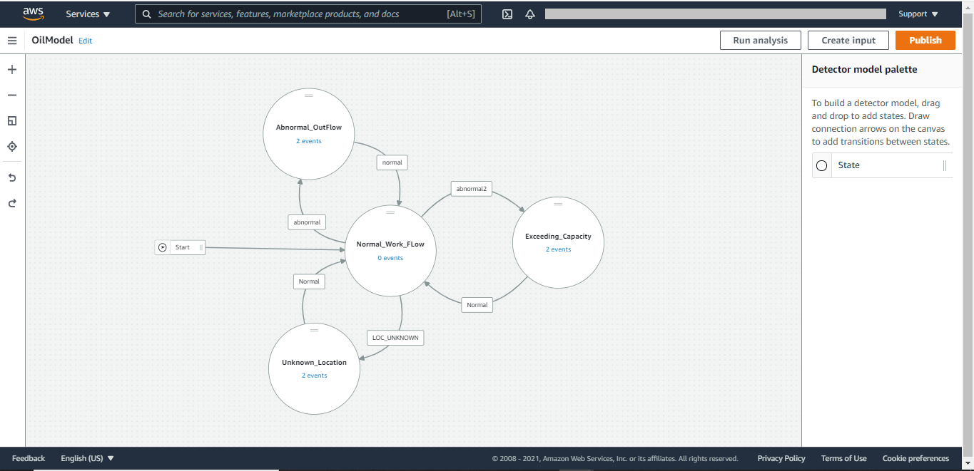This screenshot has width=974, height=471.
Task: Open AWS CloudShell icon
Action: [x=507, y=14]
